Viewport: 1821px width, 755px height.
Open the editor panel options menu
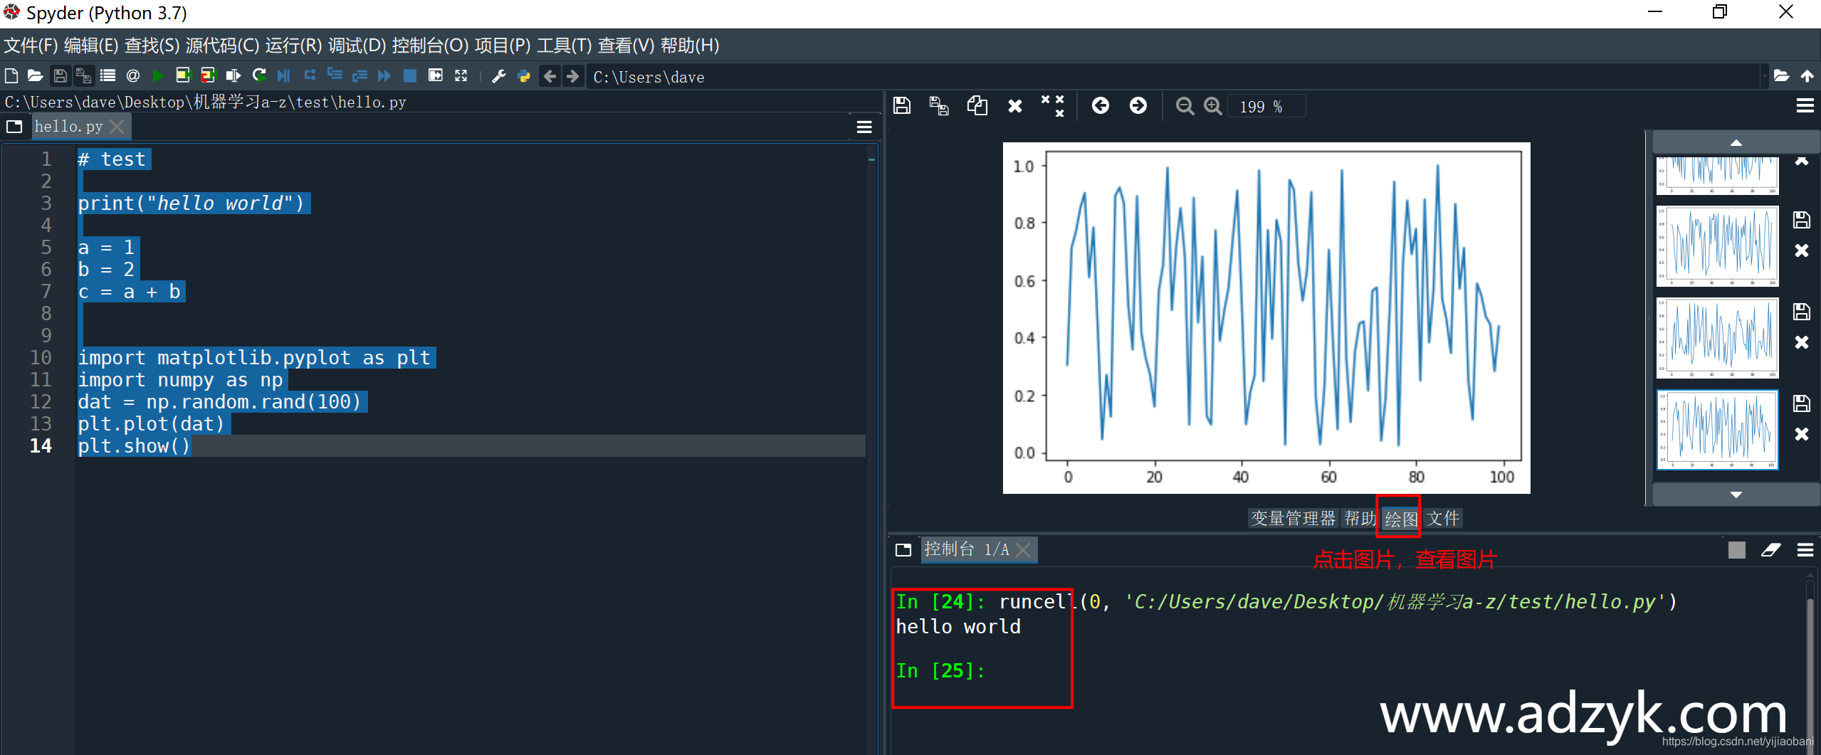(864, 127)
